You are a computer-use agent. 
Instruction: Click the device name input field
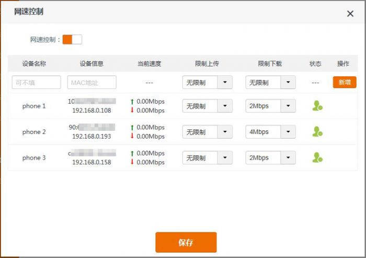[x=36, y=83]
